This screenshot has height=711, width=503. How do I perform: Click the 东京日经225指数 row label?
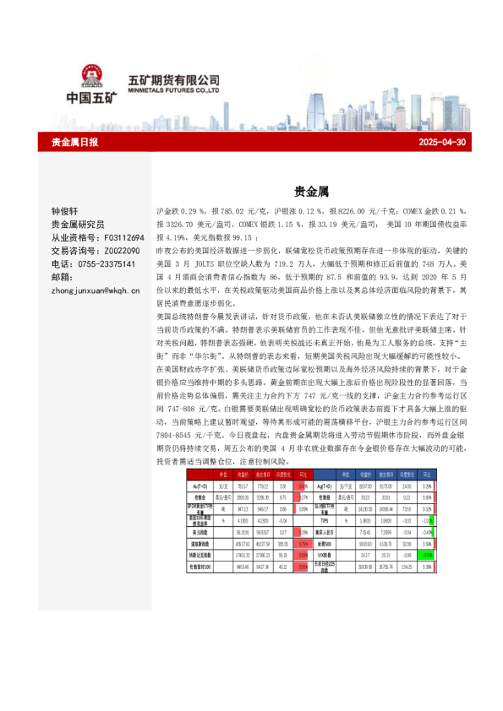(325, 567)
